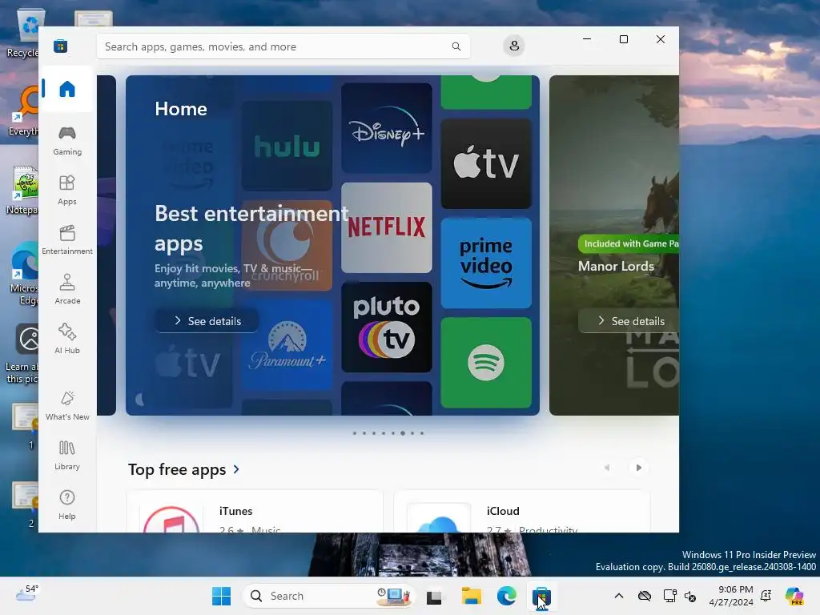Viewport: 820px width, 615px height.
Task: Click the search magnifier icon in Store
Action: pos(456,46)
